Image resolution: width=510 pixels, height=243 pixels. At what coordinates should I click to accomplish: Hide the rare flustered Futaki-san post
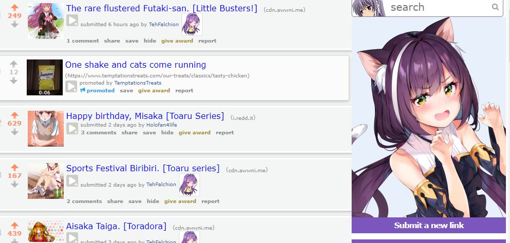[150, 41]
